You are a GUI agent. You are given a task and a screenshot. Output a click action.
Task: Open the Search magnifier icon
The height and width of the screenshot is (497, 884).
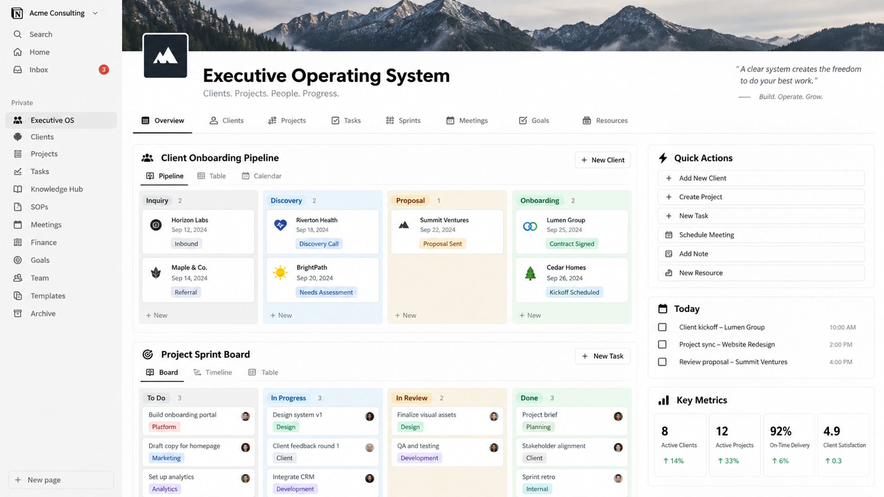(17, 34)
